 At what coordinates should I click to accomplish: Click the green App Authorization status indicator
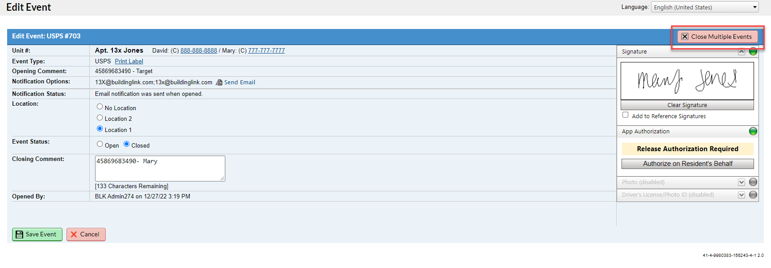(753, 131)
